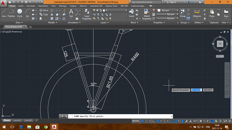
Task: Toggle the MODEL space button
Action: tap(136, 121)
